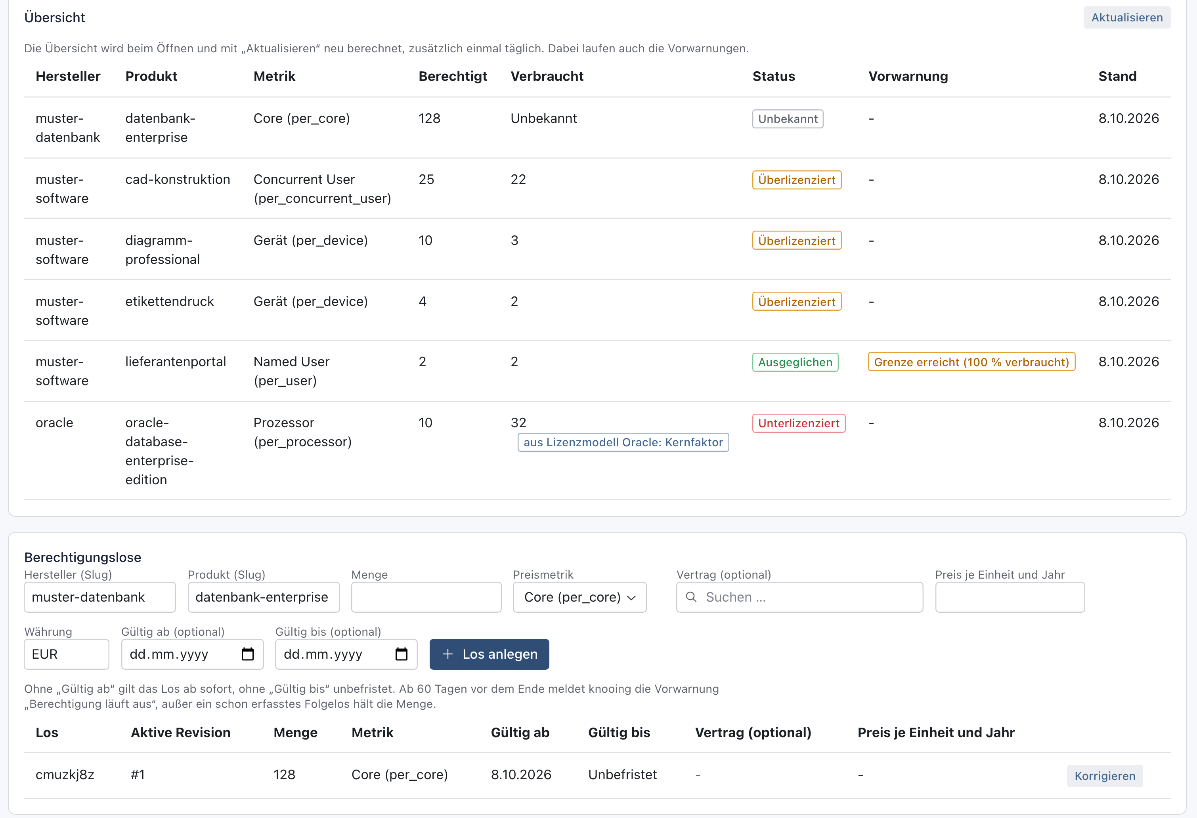Screen dimensions: 1197x818
Task: Click the Berechtigungslose section heading
Action: pos(82,557)
